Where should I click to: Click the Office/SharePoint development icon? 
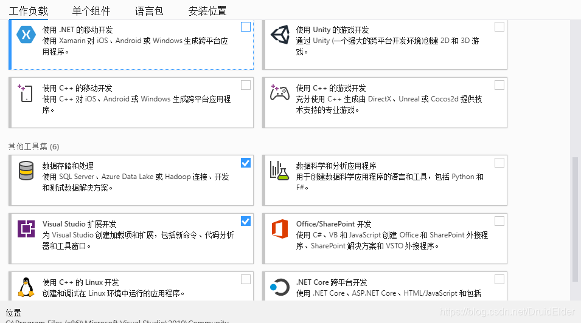pos(280,229)
